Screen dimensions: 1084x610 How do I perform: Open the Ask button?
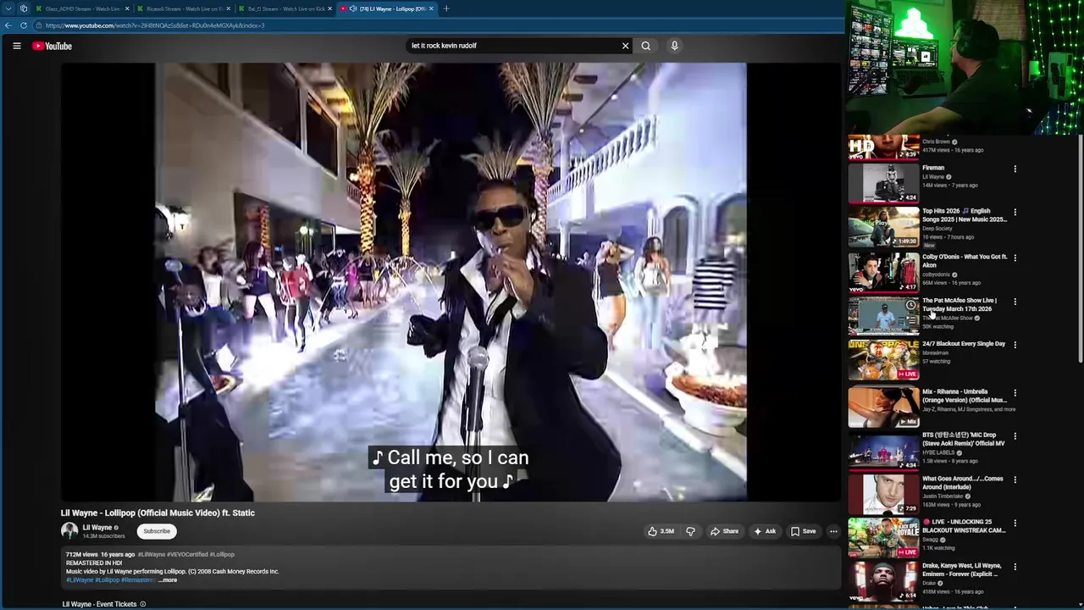(765, 531)
